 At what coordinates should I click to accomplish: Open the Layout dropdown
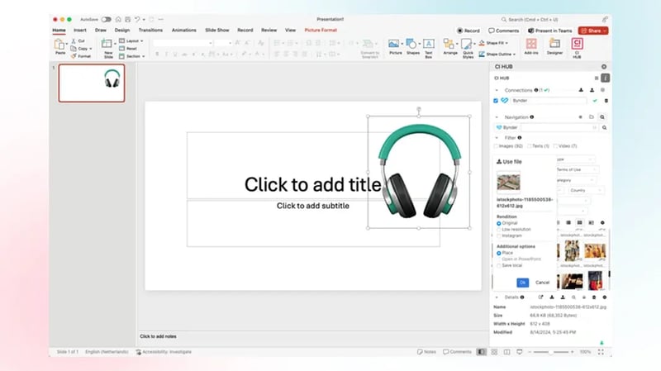[x=131, y=40]
